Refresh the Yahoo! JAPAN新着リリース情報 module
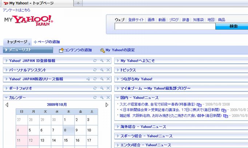The height and width of the screenshot is (148, 248). 95,79
